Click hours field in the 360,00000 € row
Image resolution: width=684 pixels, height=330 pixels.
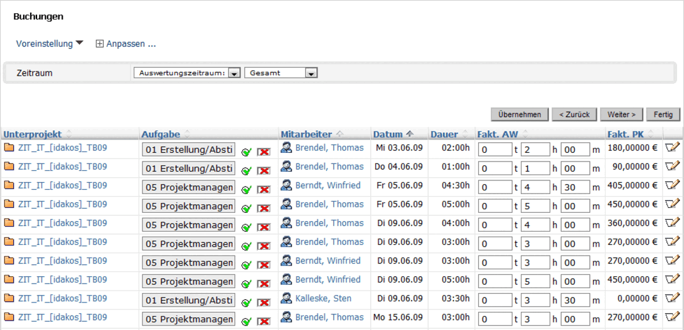(x=536, y=225)
